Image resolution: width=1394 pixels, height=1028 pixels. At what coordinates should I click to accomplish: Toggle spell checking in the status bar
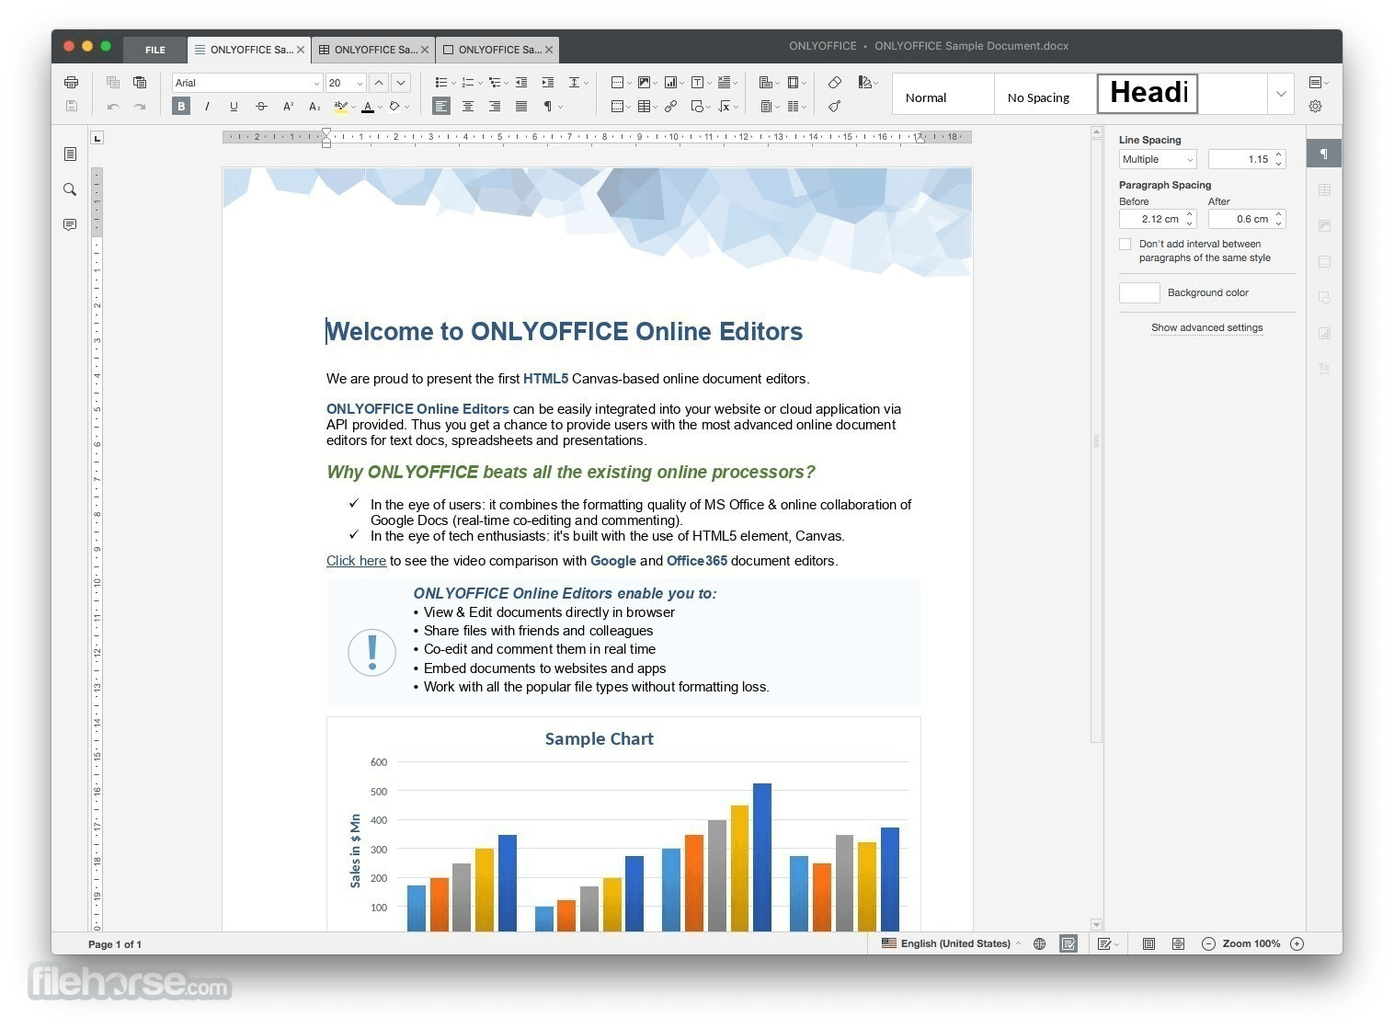pyautogui.click(x=1068, y=944)
